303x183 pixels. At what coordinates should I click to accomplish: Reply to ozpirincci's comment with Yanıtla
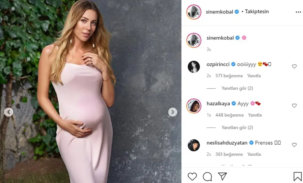tap(254, 76)
